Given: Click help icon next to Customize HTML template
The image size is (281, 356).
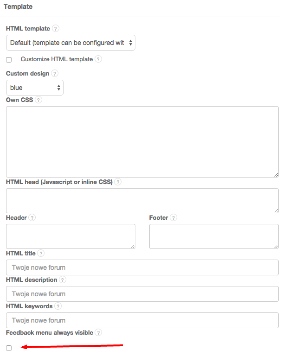Looking at the screenshot, I should pyautogui.click(x=98, y=59).
